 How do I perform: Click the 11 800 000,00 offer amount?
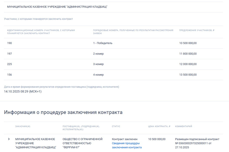pos(188,54)
